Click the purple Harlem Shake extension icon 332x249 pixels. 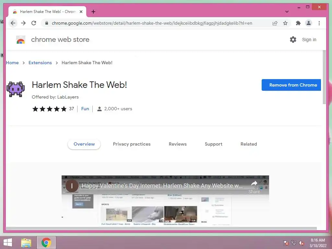(16, 89)
